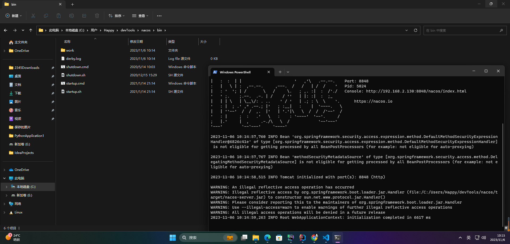This screenshot has height=244, width=510.
Task: Open the three-dots more options menu
Action: [x=159, y=16]
